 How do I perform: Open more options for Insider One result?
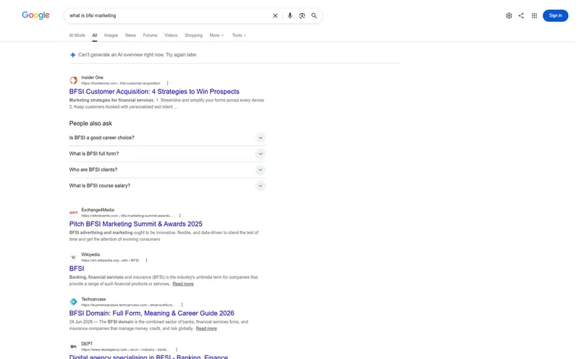168,83
